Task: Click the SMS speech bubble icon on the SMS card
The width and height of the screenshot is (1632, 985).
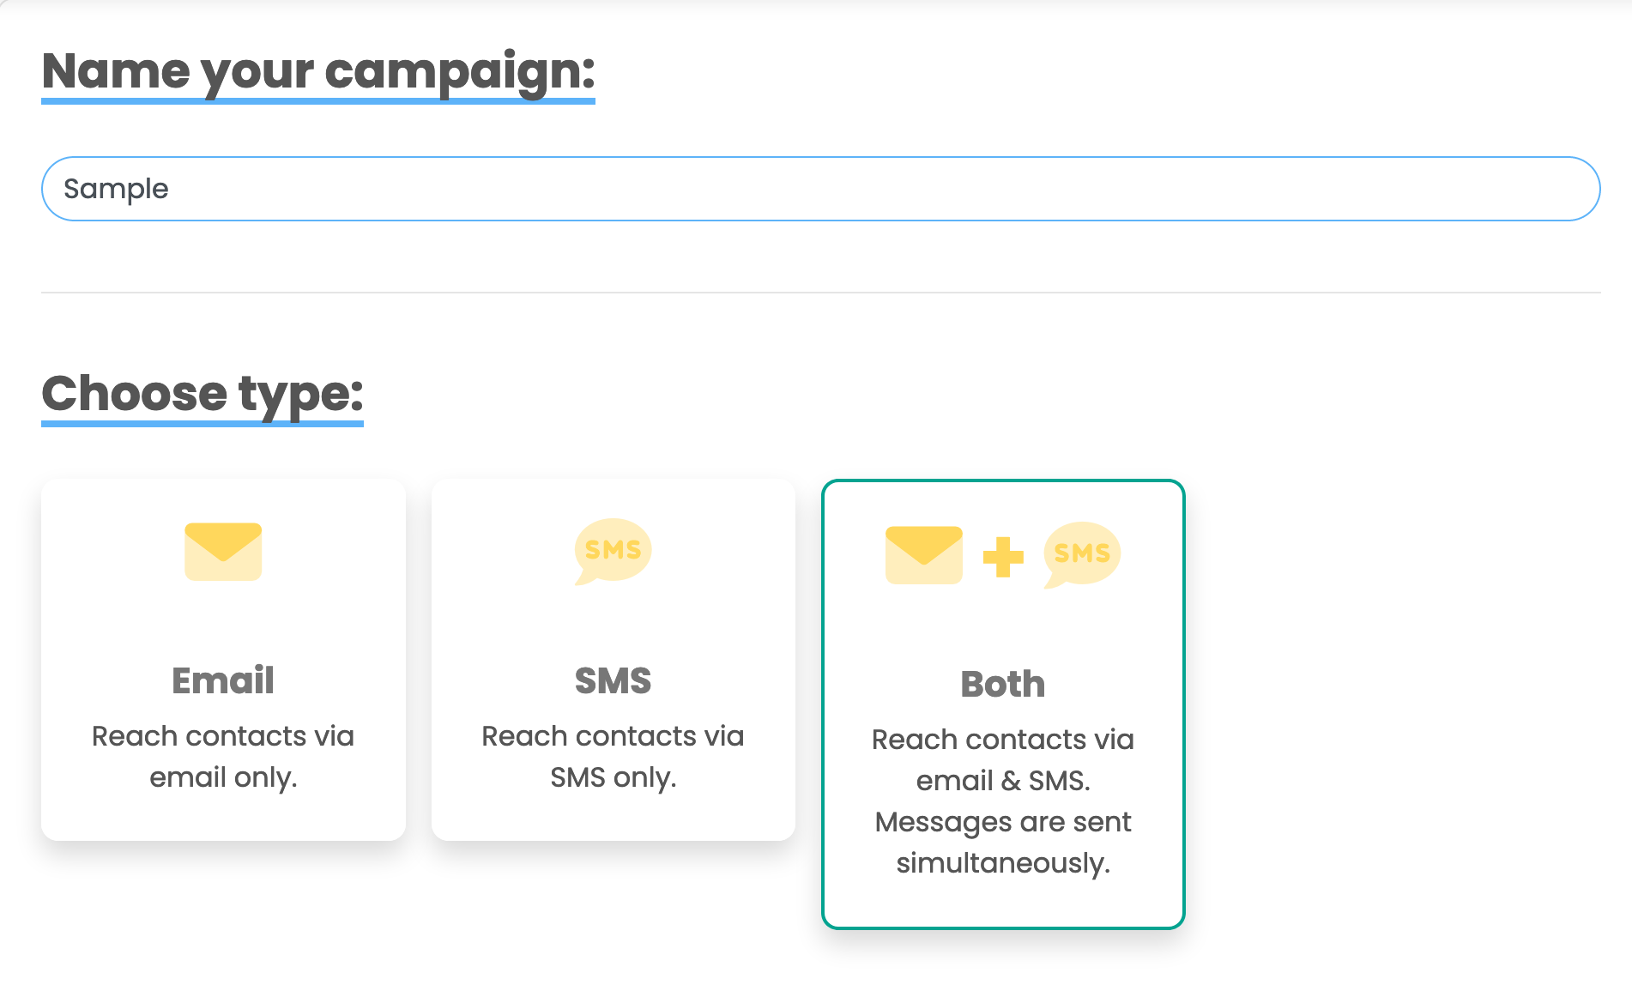Action: (x=613, y=551)
